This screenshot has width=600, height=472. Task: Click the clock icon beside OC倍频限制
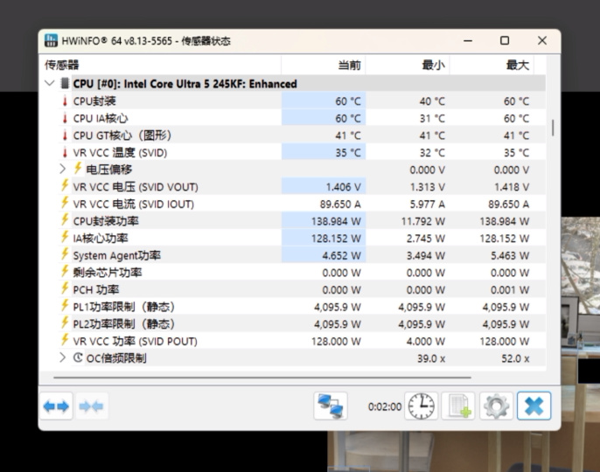pos(78,357)
